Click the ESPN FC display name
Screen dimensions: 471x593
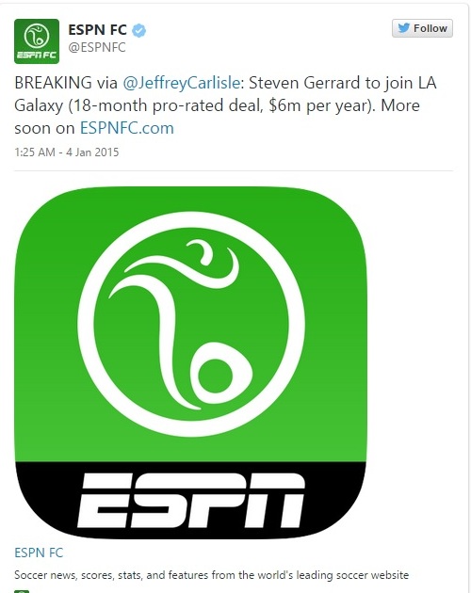pos(97,29)
